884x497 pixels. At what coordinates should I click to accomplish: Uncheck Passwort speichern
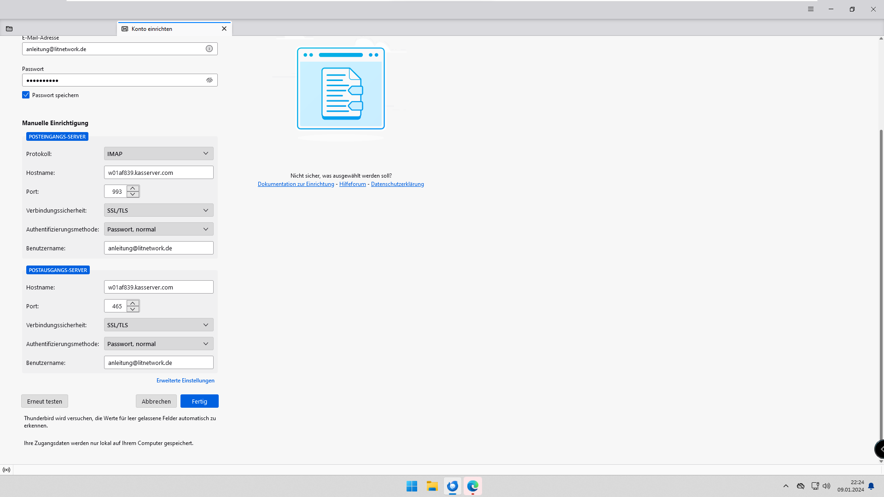point(26,95)
